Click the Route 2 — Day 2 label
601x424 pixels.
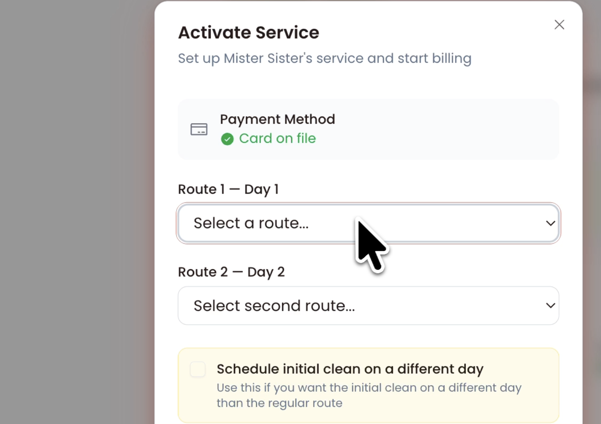click(x=231, y=272)
